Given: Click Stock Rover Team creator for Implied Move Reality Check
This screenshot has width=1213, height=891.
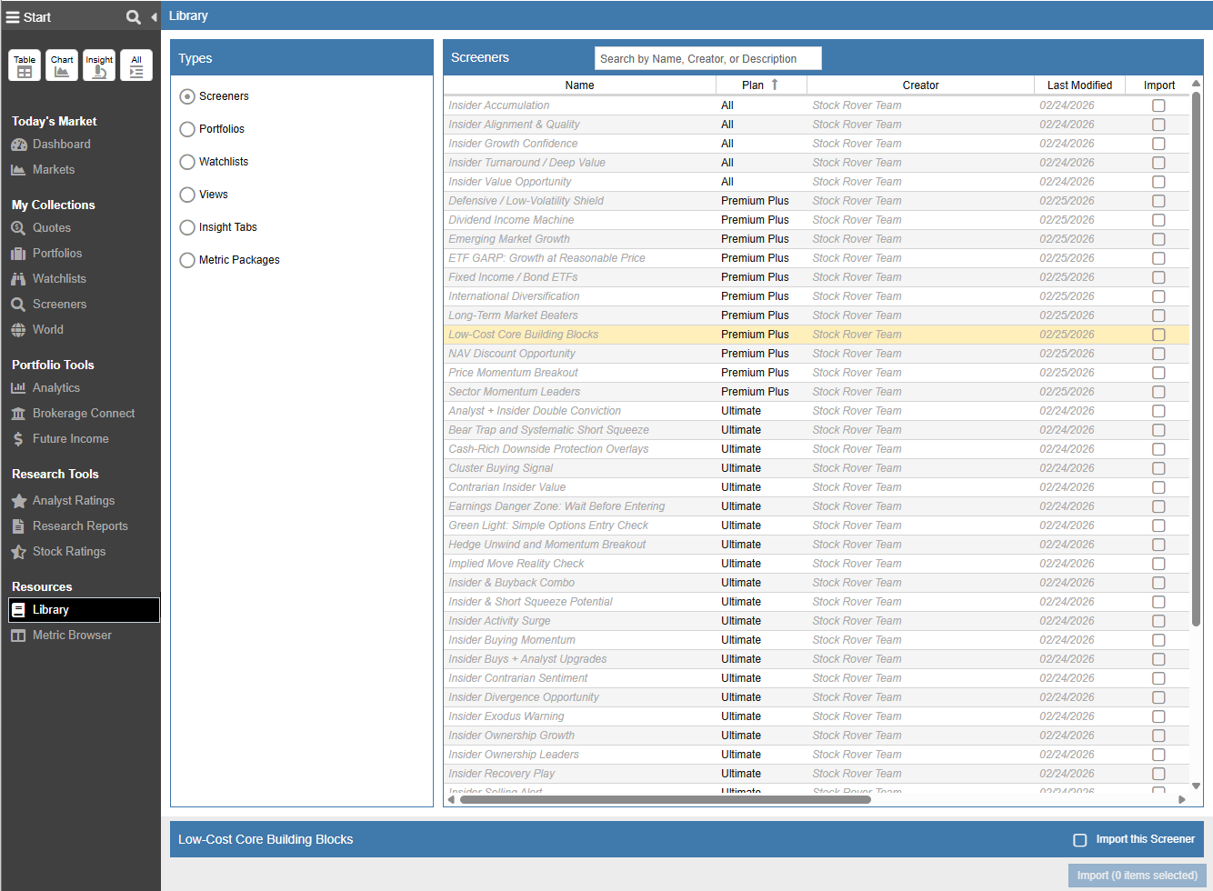Looking at the screenshot, I should click(x=857, y=564).
